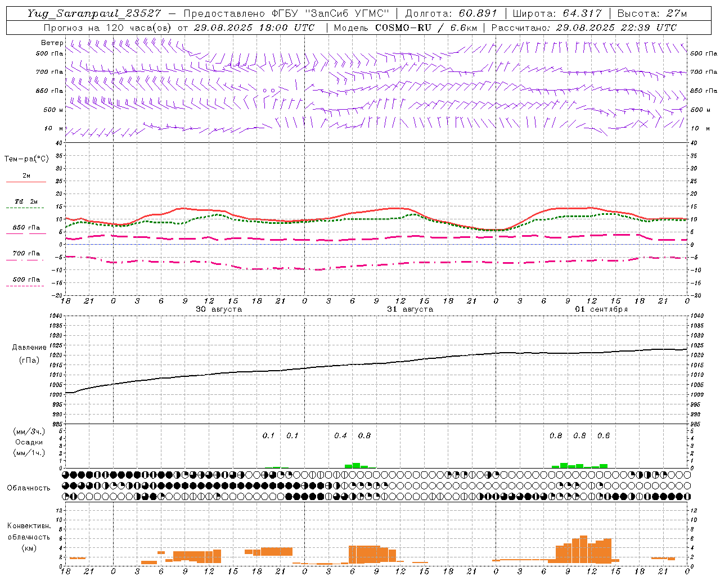Click the 2м temperature legend entry
Screen dimensions: 720x576
point(26,175)
